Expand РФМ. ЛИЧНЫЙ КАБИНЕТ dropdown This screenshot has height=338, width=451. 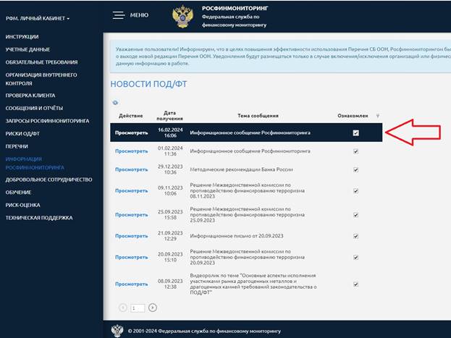tap(38, 18)
